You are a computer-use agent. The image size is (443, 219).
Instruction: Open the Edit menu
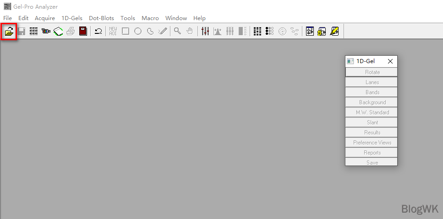click(x=23, y=18)
